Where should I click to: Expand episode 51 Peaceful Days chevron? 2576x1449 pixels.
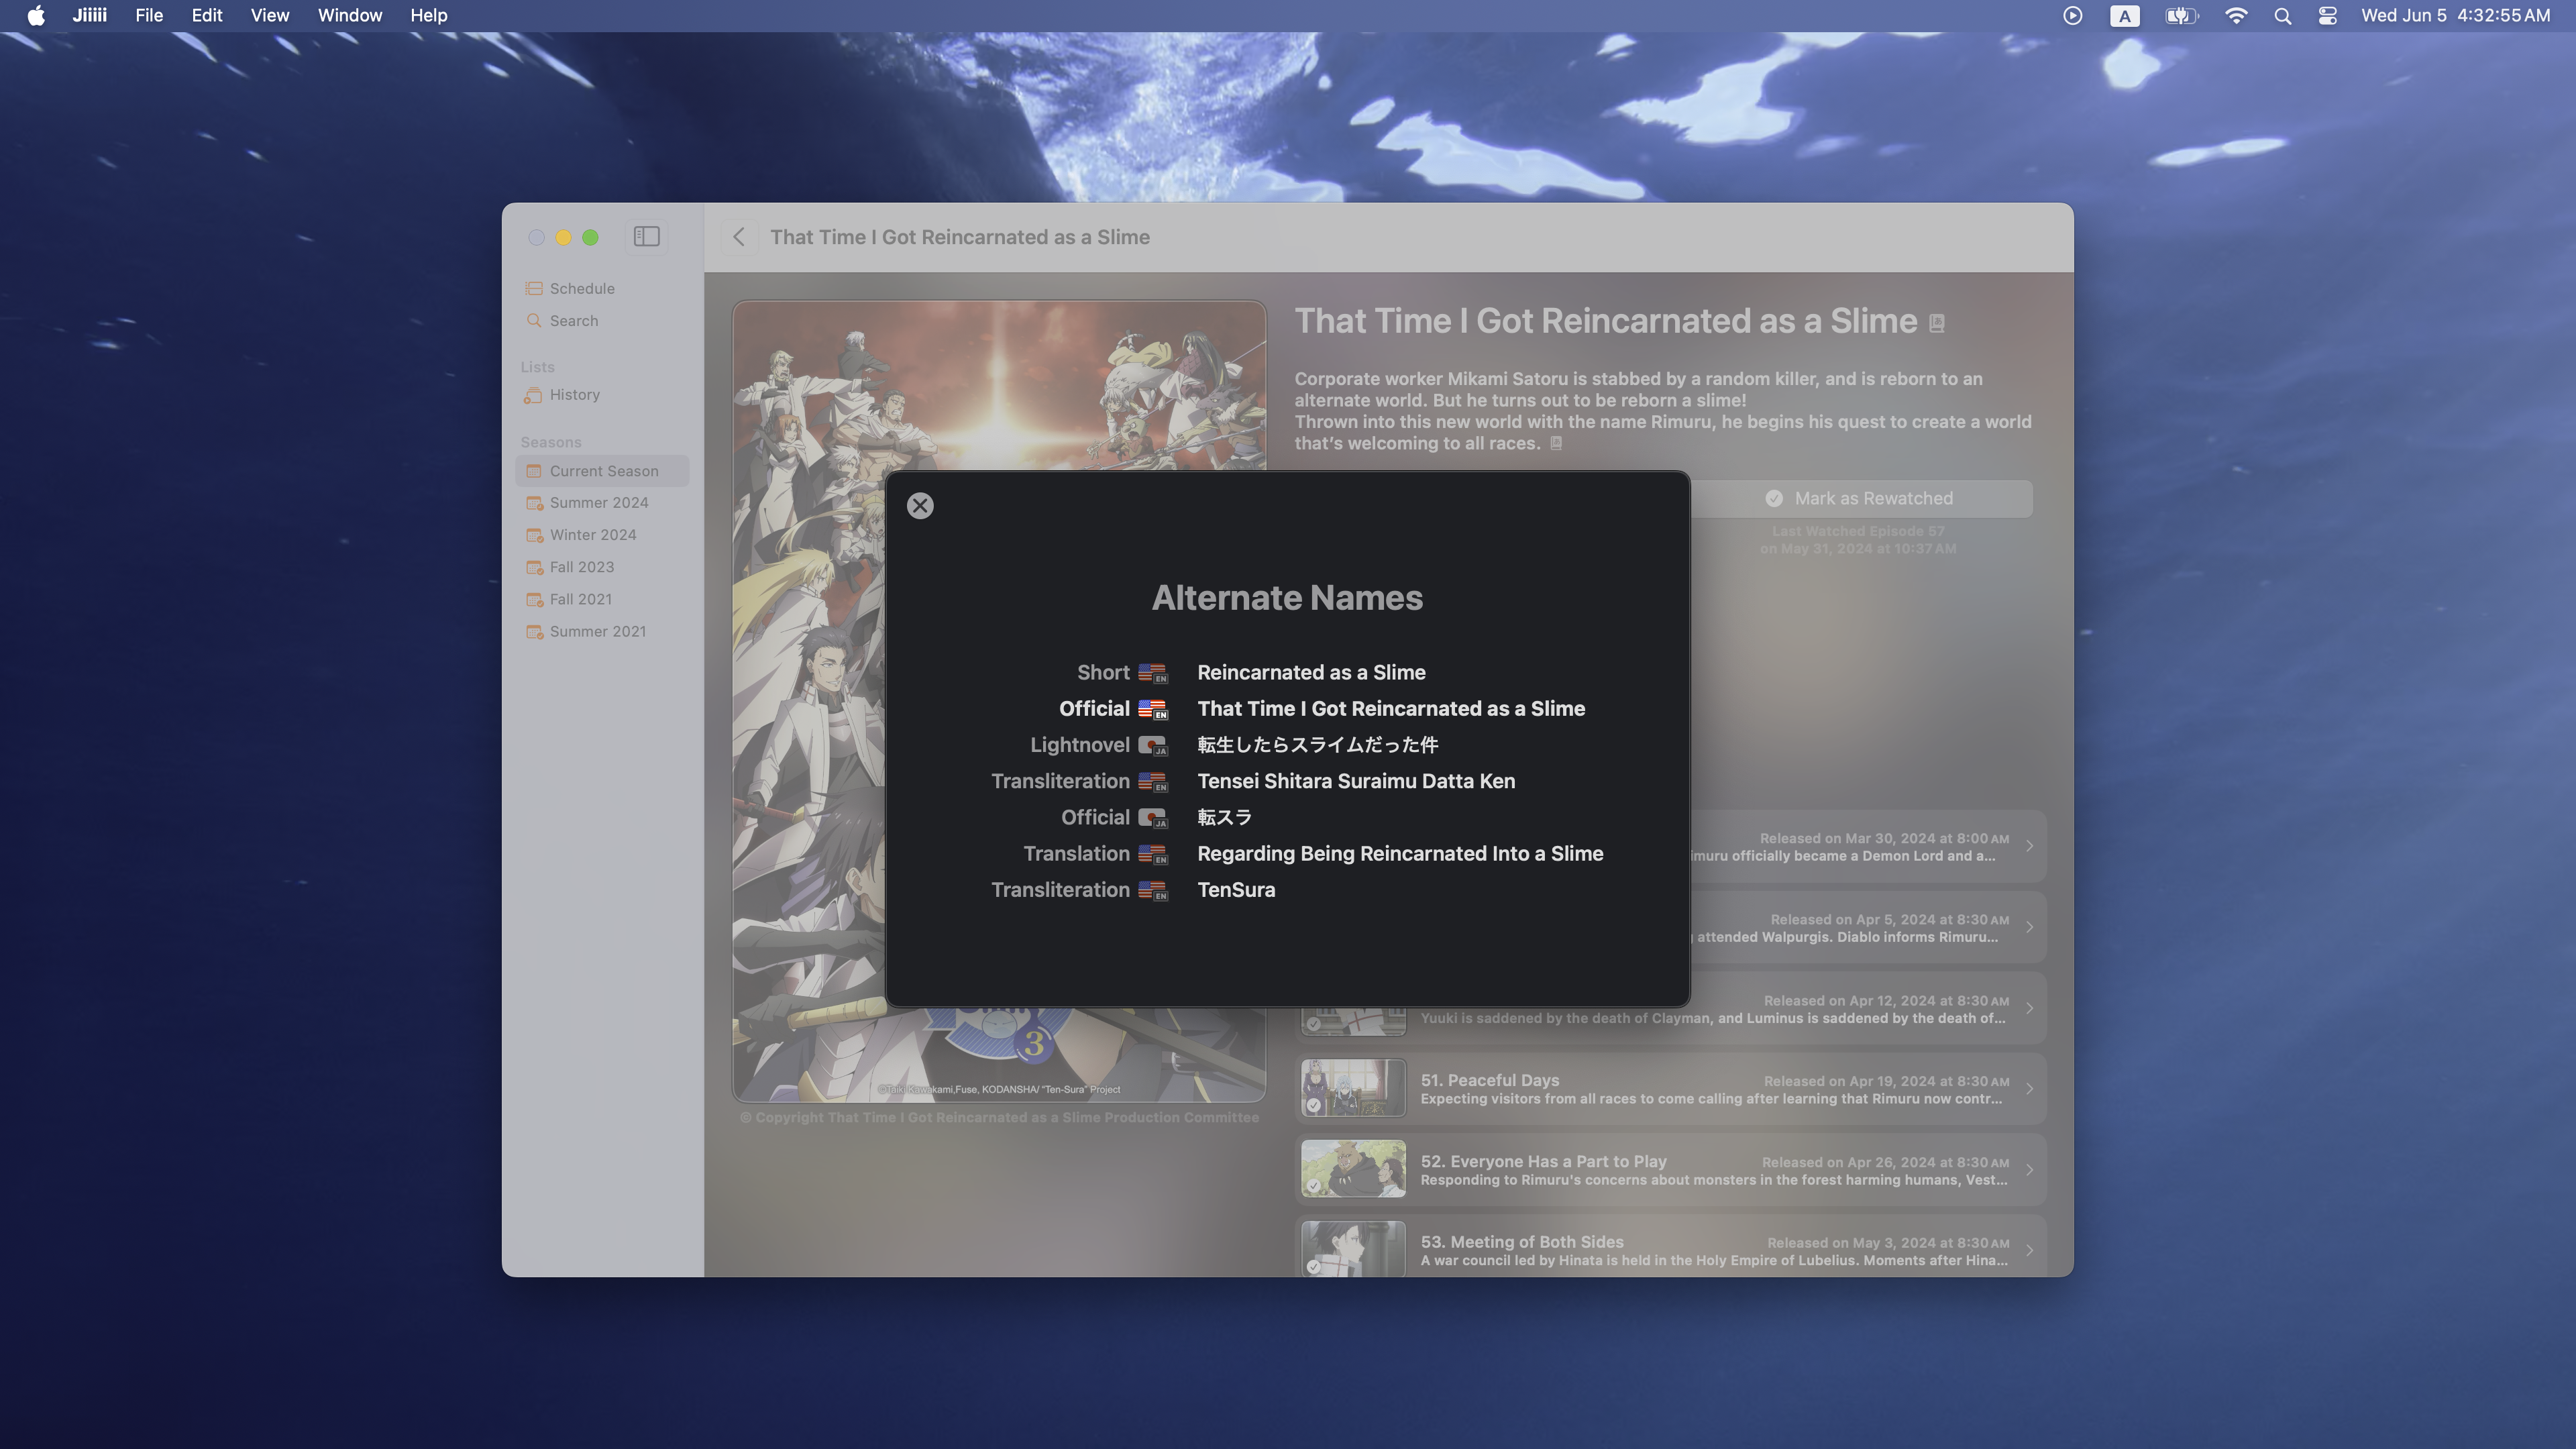2029,1089
